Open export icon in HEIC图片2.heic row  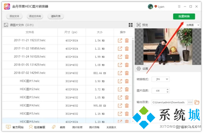(x=120, y=90)
